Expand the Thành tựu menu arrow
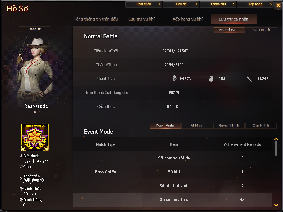The height and width of the screenshot is (212, 283). pyautogui.click(x=234, y=4)
